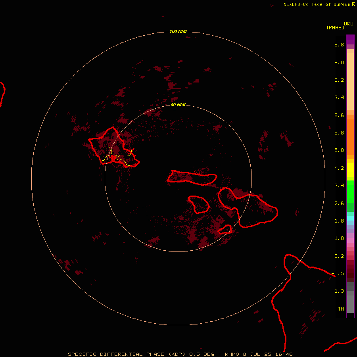
Task: Click the 1.8 scale value
Action: click(339, 221)
